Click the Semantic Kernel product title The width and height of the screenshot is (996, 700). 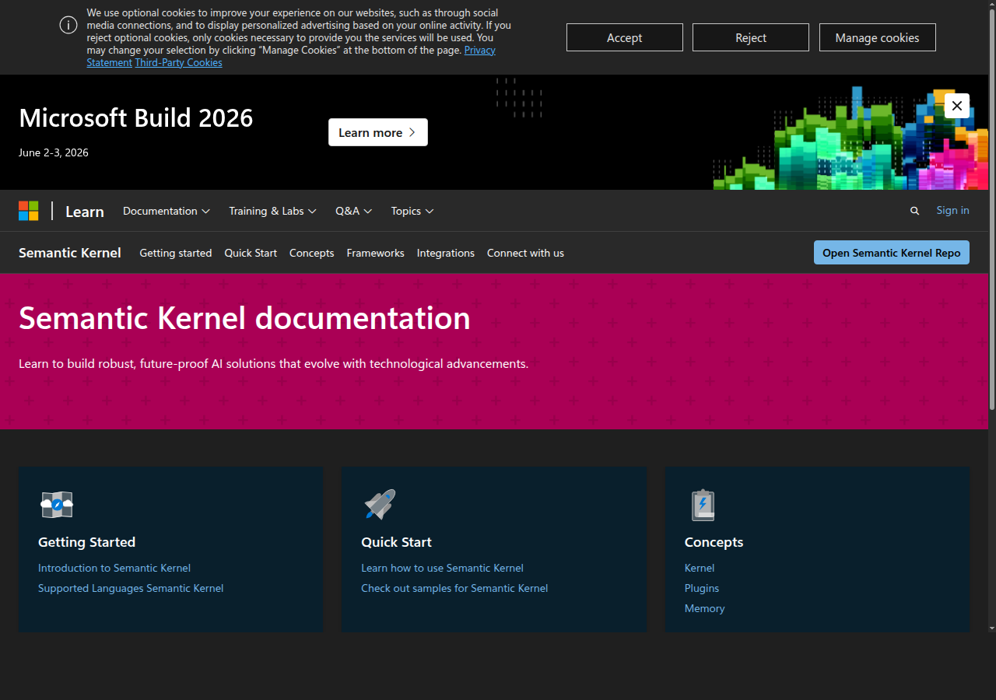click(70, 253)
